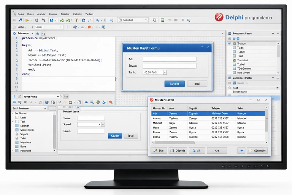Click the blue plus icon beside Görüntüle

tap(241, 150)
